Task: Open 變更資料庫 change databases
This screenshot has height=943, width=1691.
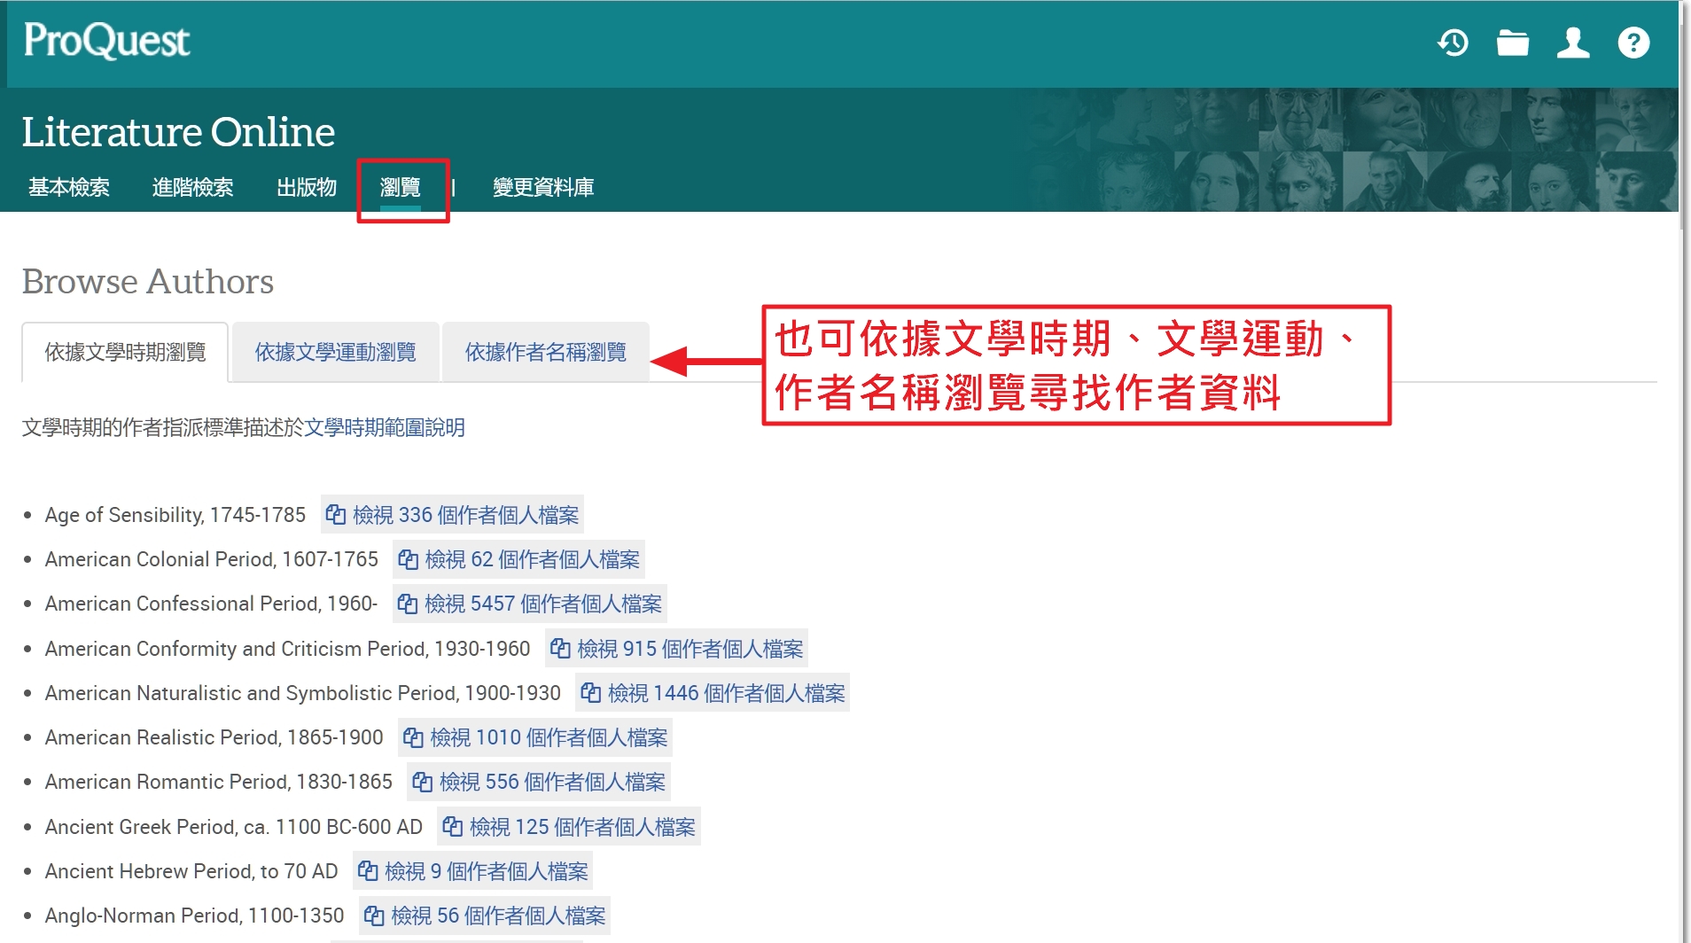Action: pyautogui.click(x=543, y=187)
